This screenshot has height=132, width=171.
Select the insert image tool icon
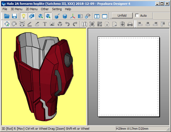pyautogui.click(x=52, y=24)
